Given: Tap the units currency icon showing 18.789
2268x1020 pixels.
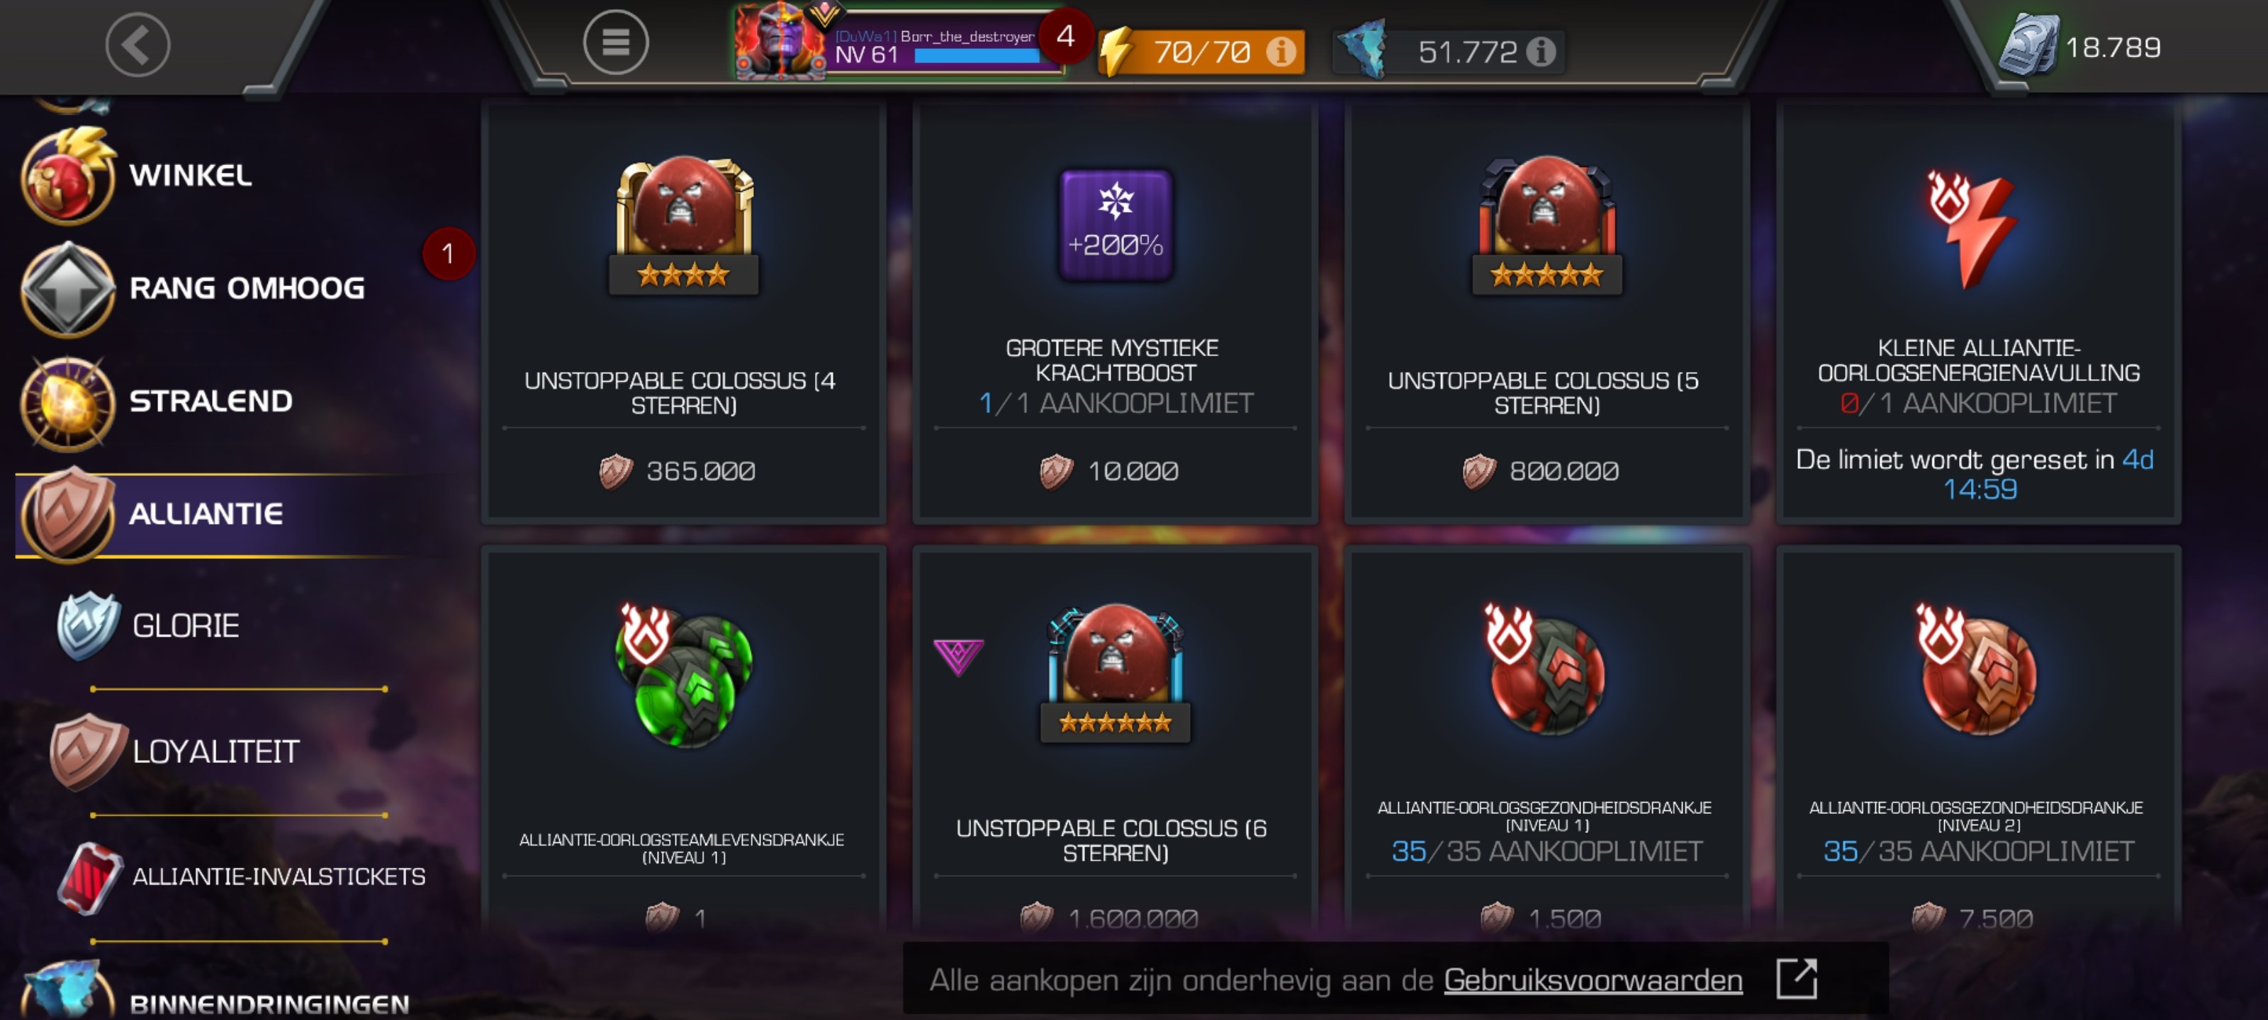Looking at the screenshot, I should 2028,46.
